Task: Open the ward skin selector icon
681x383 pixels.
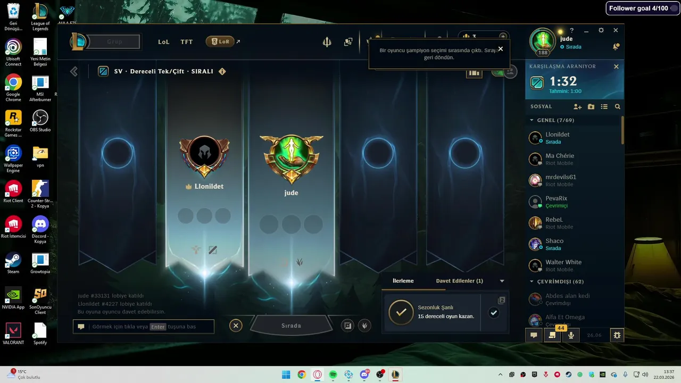Action: pyautogui.click(x=364, y=326)
